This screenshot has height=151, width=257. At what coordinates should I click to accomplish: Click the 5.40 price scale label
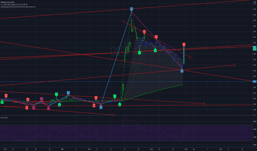tap(255, 9)
